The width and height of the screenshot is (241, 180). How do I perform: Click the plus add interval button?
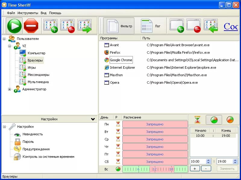point(195,169)
